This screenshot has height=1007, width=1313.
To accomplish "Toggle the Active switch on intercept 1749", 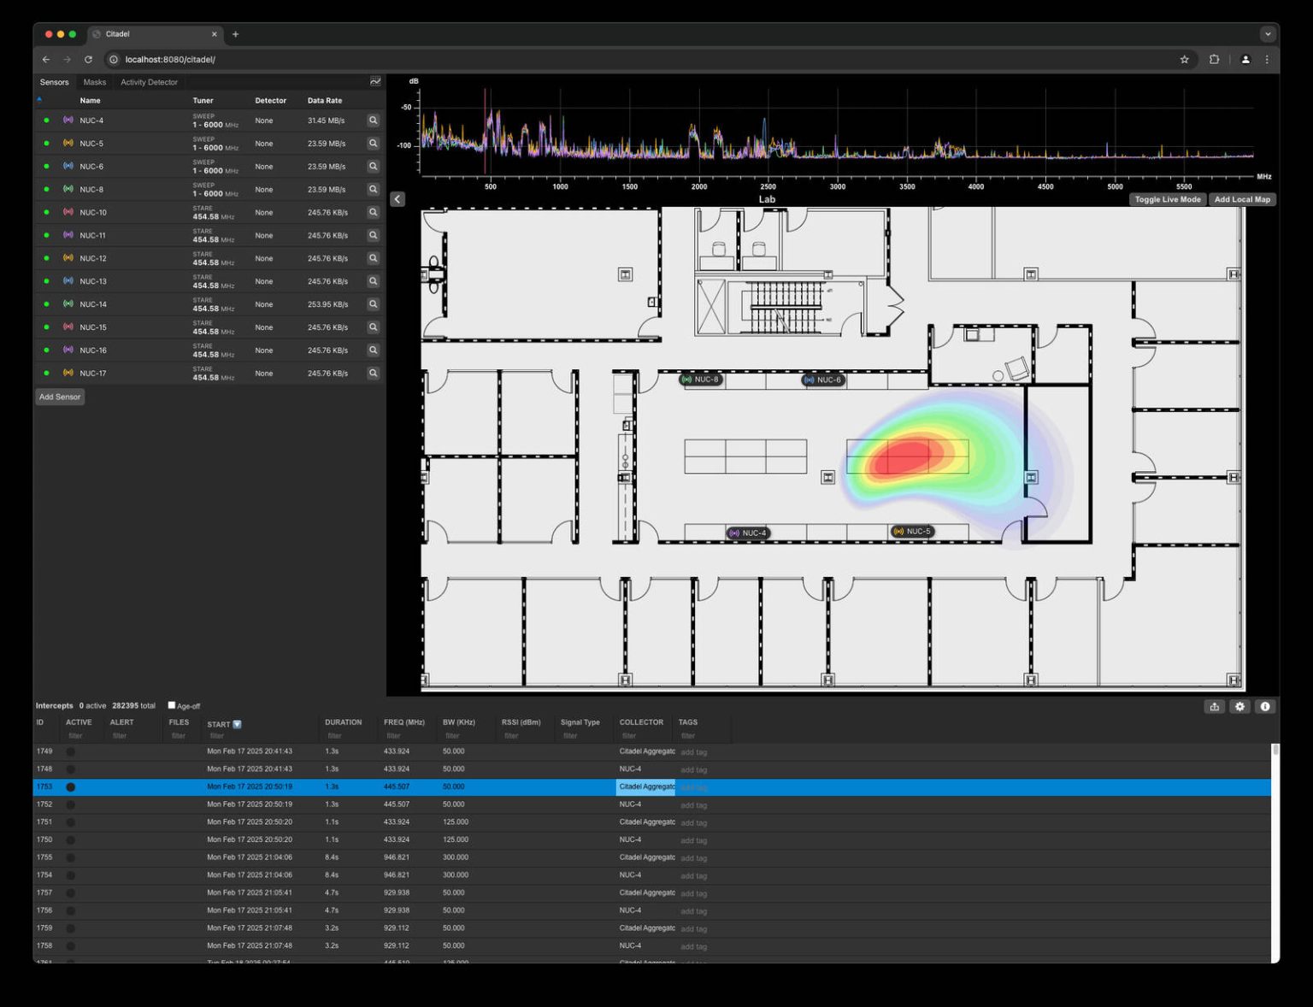I will pyautogui.click(x=72, y=751).
